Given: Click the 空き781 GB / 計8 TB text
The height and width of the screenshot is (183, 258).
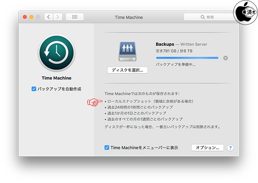Looking at the screenshot, I should pyautogui.click(x=174, y=51).
